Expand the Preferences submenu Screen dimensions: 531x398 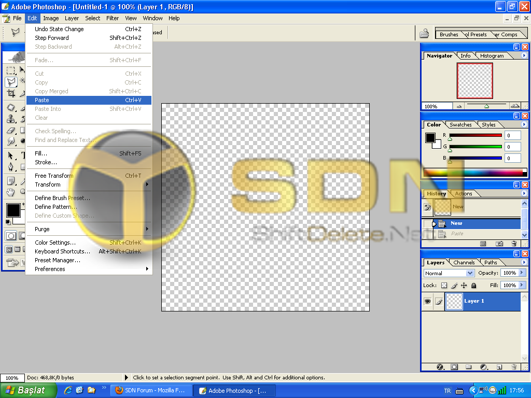tap(88, 269)
